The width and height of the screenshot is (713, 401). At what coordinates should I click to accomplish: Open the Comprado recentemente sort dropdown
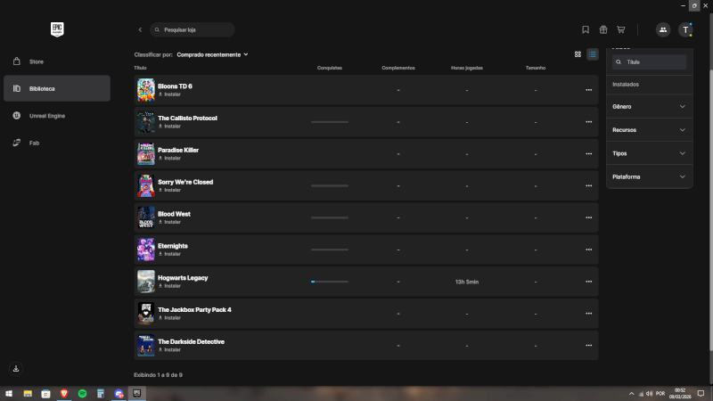click(212, 54)
